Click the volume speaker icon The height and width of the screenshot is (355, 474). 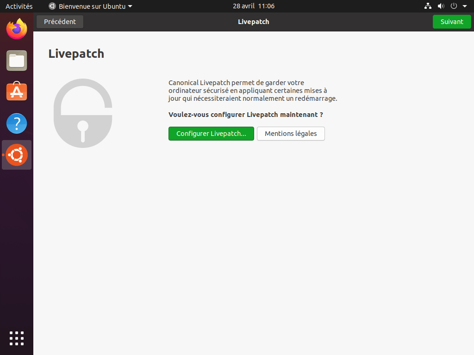(x=441, y=6)
